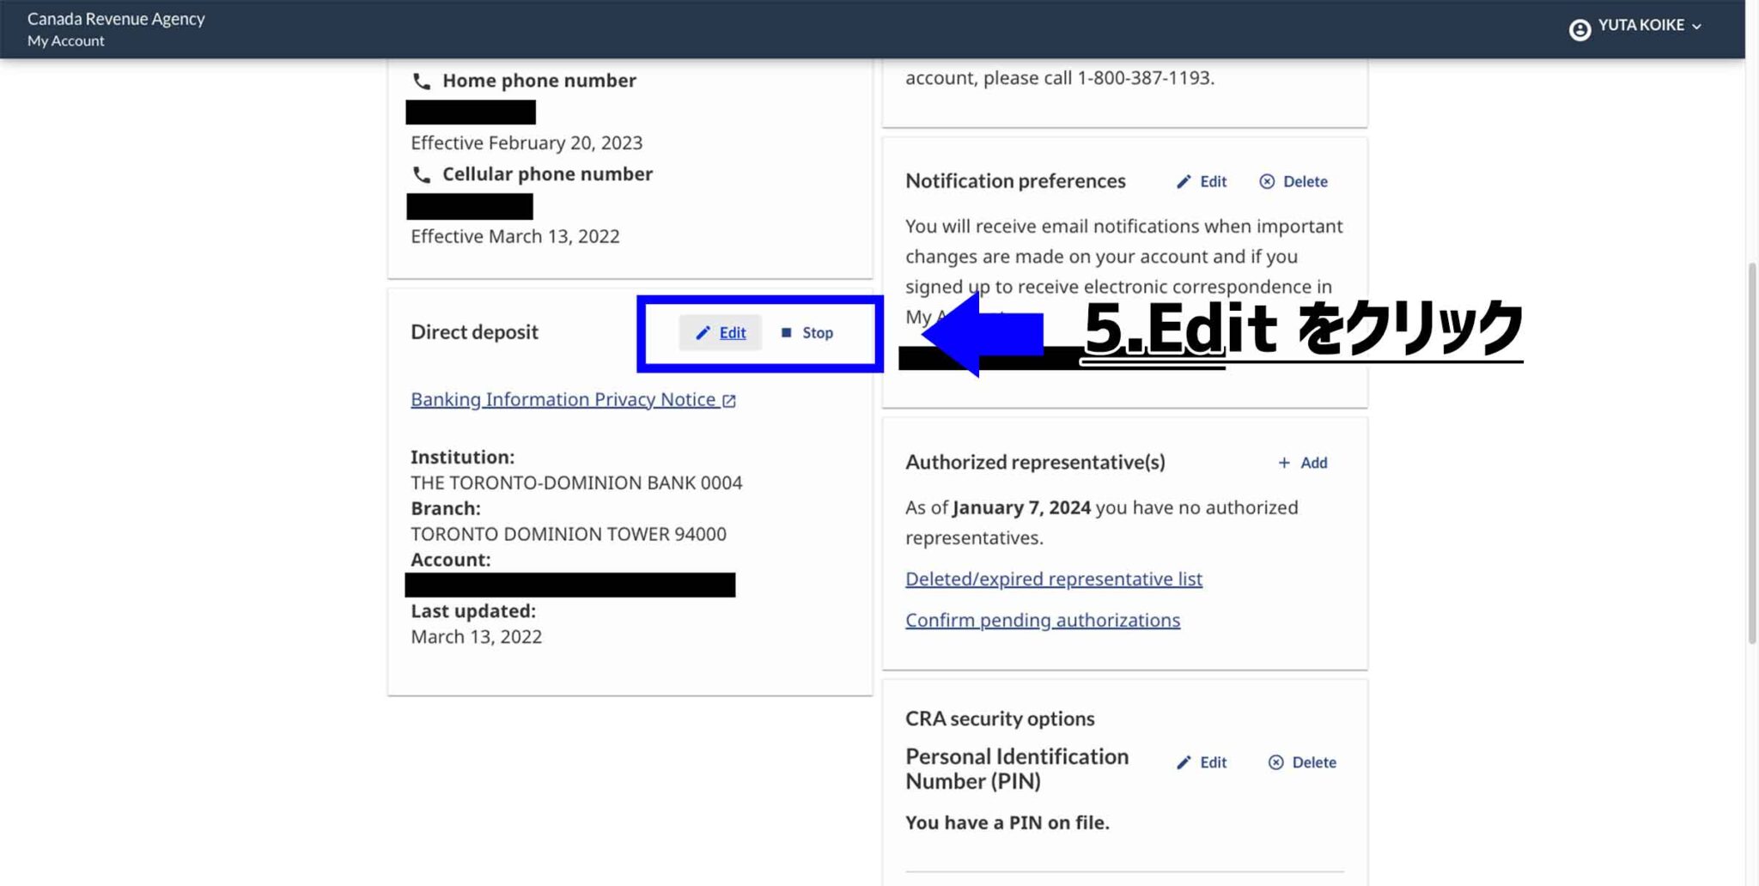Click Confirm pending authorizations
The height and width of the screenshot is (886, 1759).
(x=1042, y=619)
